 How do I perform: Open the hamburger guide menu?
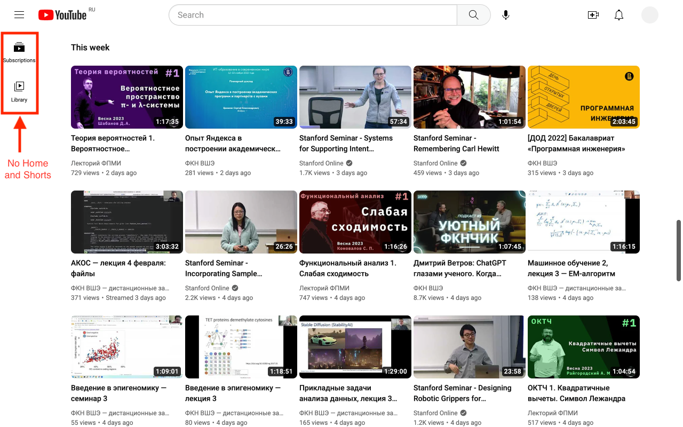pos(19,15)
